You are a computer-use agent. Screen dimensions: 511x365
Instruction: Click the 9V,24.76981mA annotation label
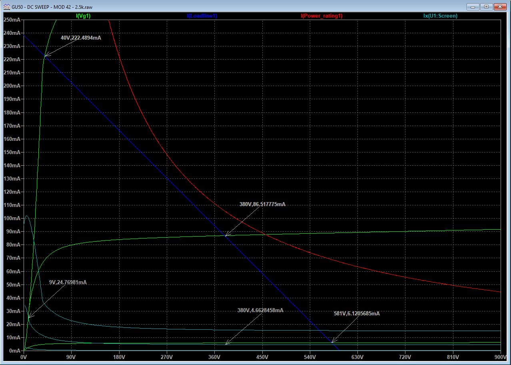tap(68, 282)
